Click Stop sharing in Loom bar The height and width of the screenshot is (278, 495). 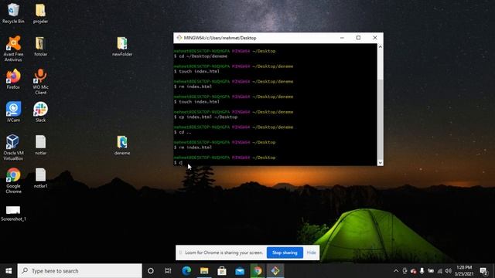point(285,253)
